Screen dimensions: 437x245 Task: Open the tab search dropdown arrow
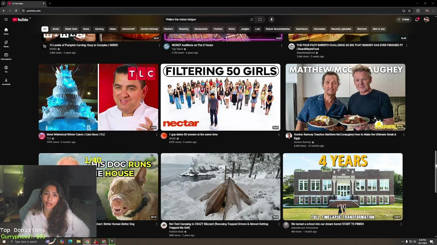(x=3, y=3)
